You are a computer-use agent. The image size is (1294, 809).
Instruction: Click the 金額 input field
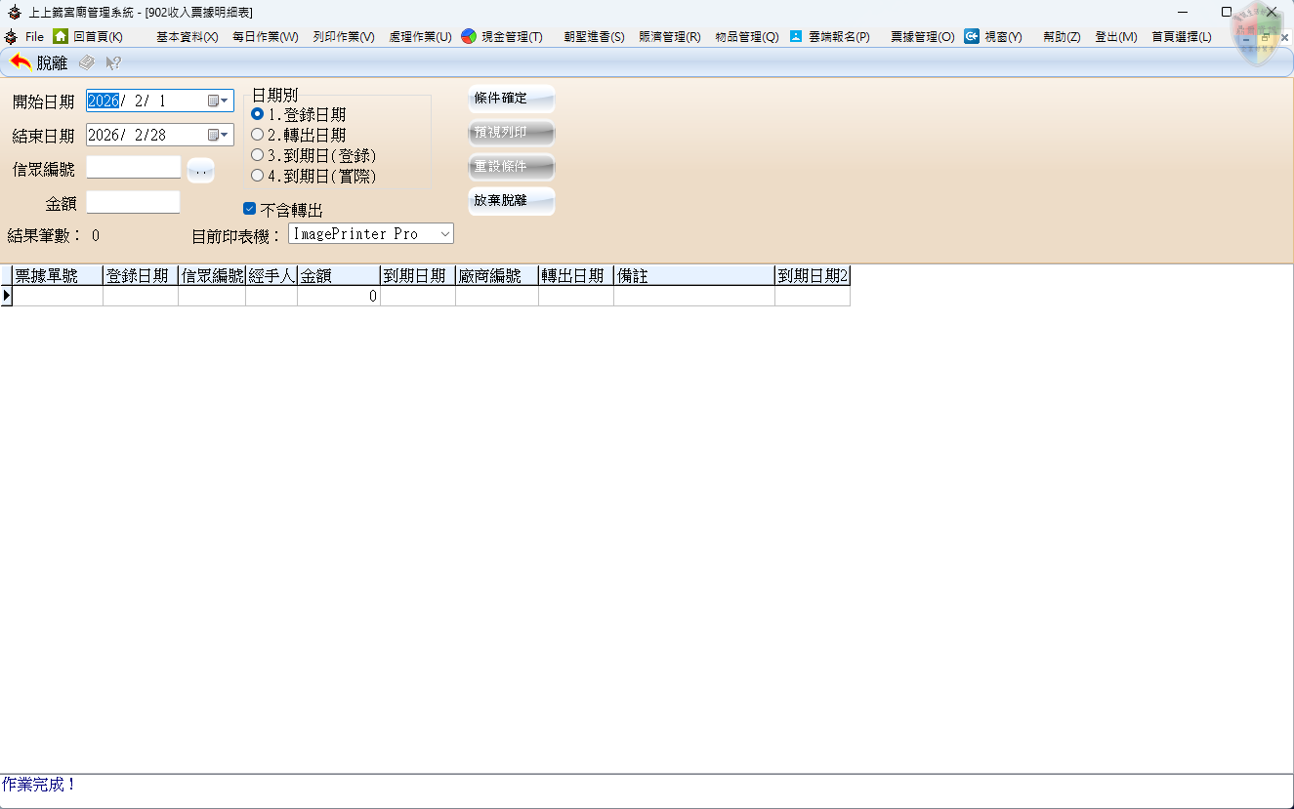133,202
